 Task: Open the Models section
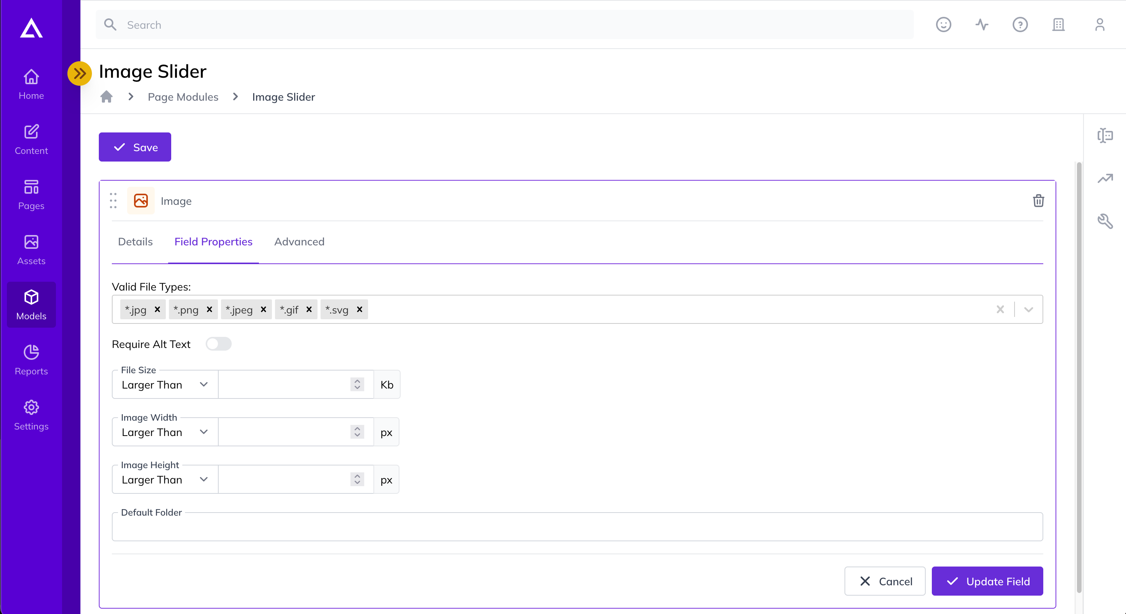(x=31, y=305)
